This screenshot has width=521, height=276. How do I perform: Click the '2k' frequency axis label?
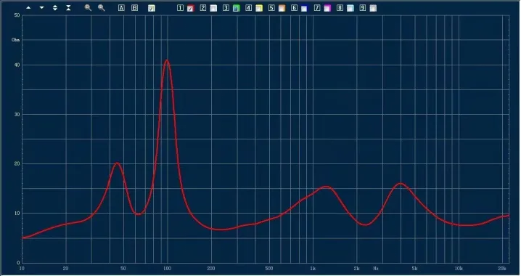[356, 268]
